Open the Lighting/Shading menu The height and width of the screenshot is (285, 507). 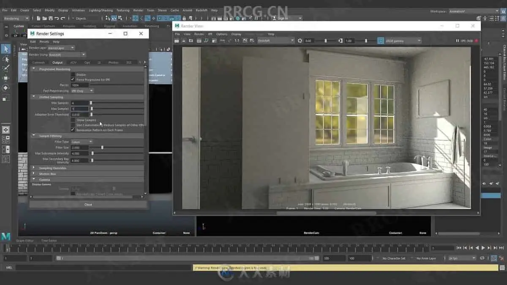tap(101, 10)
